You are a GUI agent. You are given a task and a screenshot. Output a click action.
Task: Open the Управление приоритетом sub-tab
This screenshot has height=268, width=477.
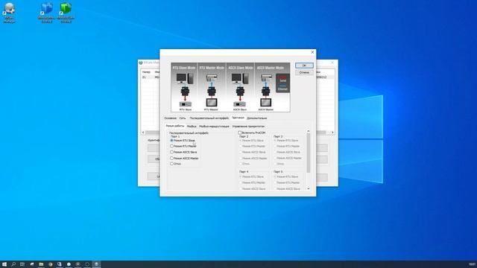click(x=248, y=126)
